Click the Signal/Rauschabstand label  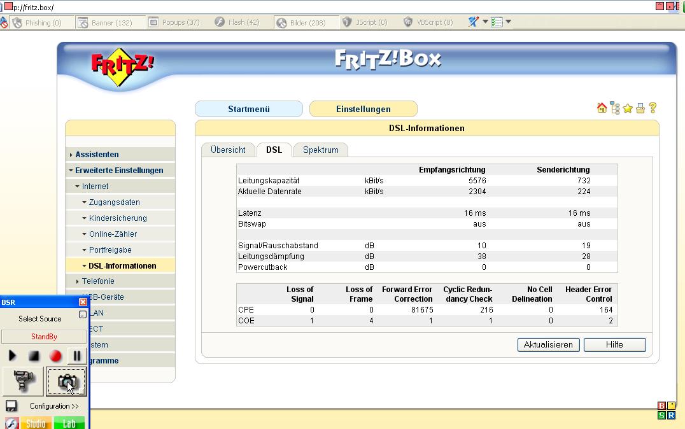[x=278, y=246]
